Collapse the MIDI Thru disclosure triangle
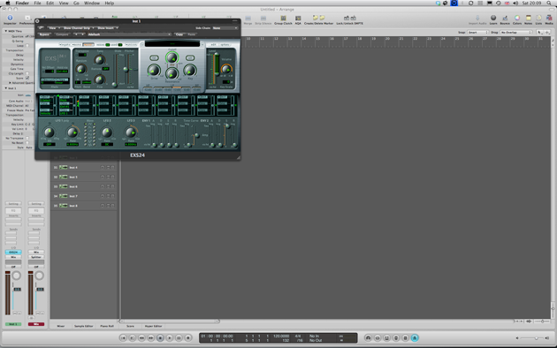557x348 pixels. [x=5, y=31]
